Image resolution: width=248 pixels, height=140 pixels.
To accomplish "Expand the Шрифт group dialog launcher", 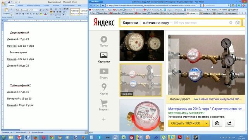I will click(x=47, y=17).
